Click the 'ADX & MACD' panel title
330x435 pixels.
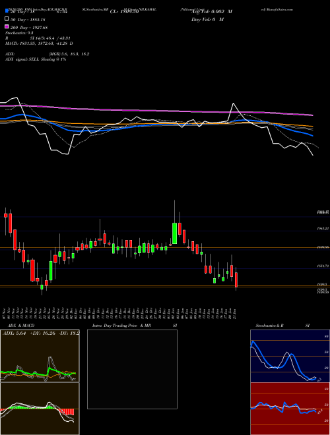[21, 326]
